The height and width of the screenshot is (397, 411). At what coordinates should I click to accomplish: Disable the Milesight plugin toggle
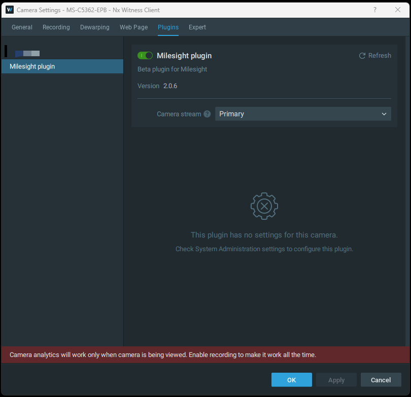point(145,55)
